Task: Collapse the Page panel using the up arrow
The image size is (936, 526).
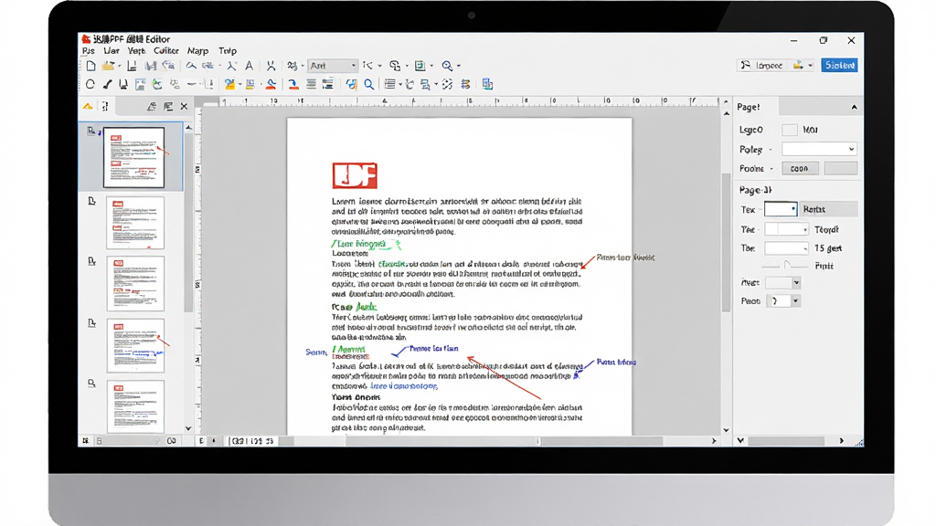Action: click(855, 107)
